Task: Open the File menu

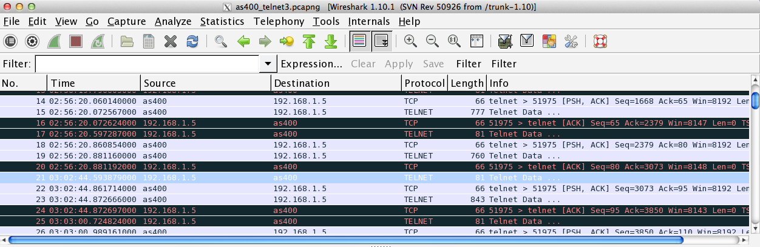Action: coord(12,22)
